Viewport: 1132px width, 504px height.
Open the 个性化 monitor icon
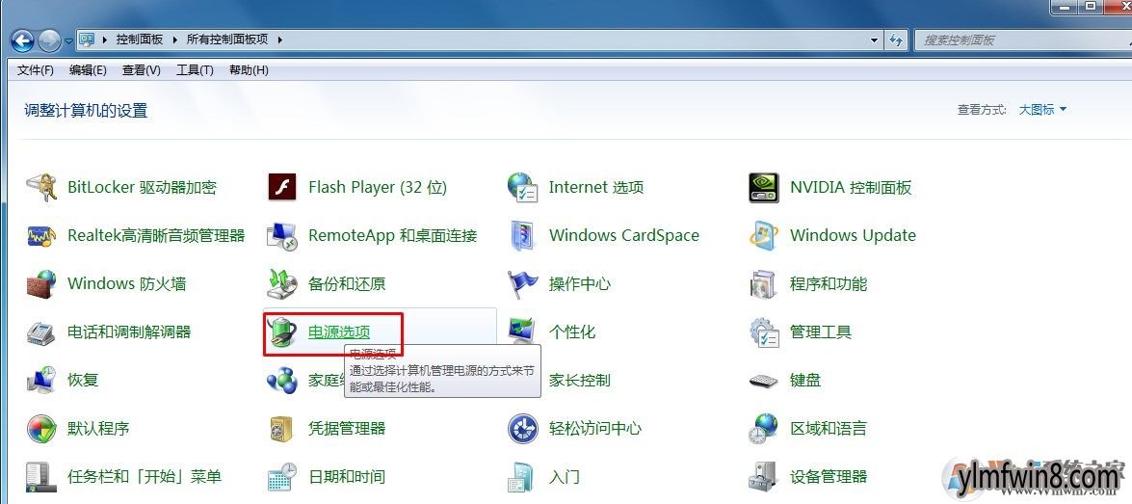coord(523,332)
